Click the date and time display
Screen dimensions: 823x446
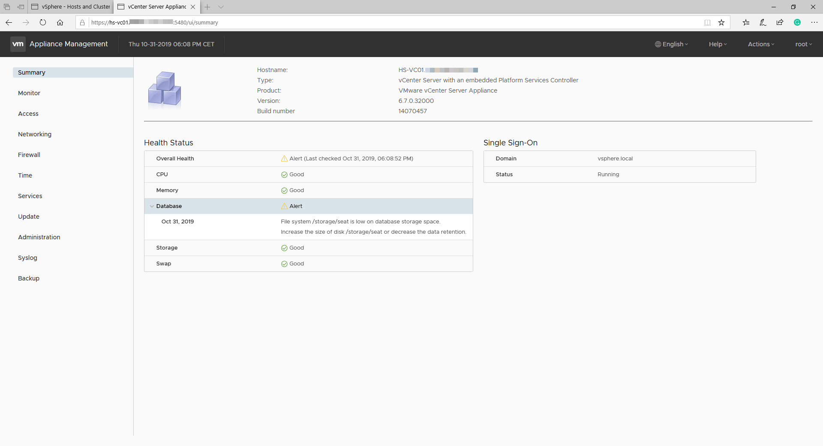[x=171, y=44]
